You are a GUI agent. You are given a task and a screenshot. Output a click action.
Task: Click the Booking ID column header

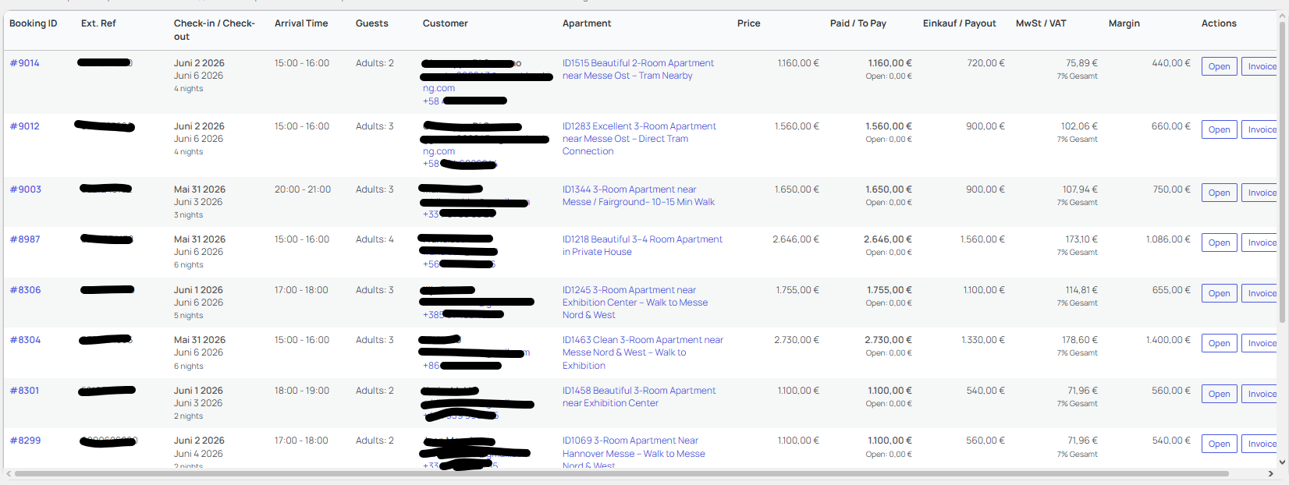(x=34, y=23)
